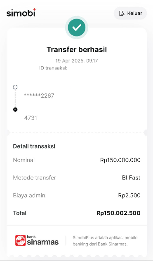
Task: Click the black checked destination marker
Action: (15, 110)
